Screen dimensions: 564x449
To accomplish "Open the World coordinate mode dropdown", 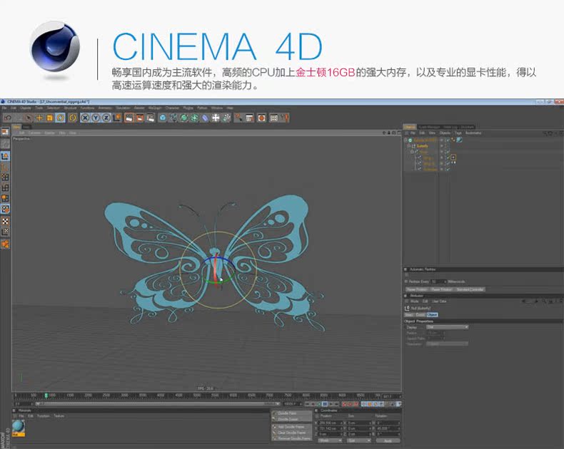I will click(x=331, y=440).
